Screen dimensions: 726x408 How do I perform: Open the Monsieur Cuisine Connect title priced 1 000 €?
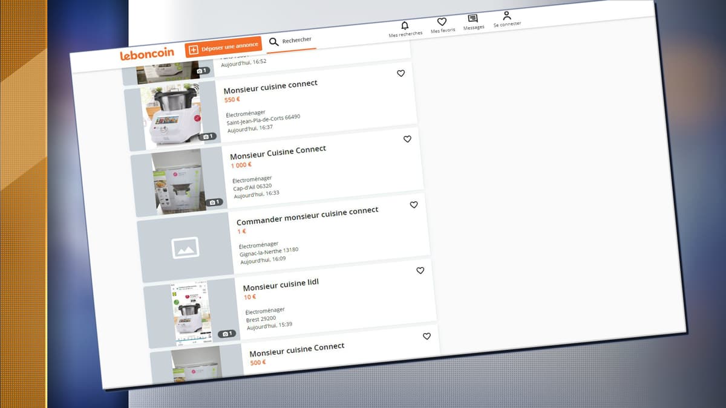(x=278, y=152)
